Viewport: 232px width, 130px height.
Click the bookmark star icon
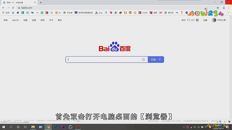coord(218,8)
